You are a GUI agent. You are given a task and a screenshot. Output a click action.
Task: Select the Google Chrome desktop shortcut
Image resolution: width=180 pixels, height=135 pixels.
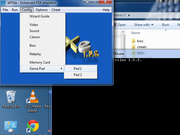coord(33,127)
